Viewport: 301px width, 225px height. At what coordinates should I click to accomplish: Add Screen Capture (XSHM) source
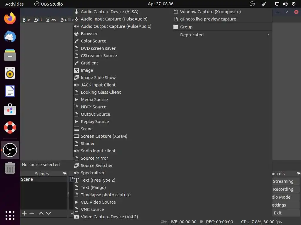point(123,136)
